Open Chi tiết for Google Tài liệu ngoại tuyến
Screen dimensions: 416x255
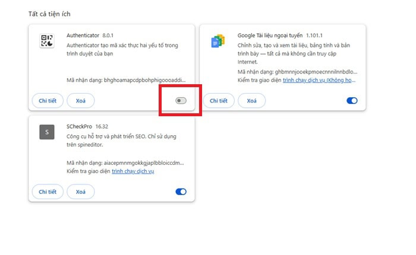tap(219, 101)
